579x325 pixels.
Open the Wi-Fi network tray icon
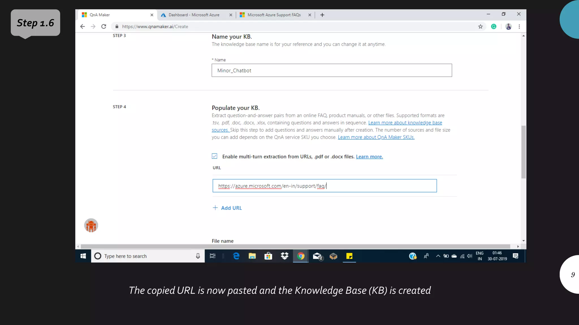(x=462, y=256)
